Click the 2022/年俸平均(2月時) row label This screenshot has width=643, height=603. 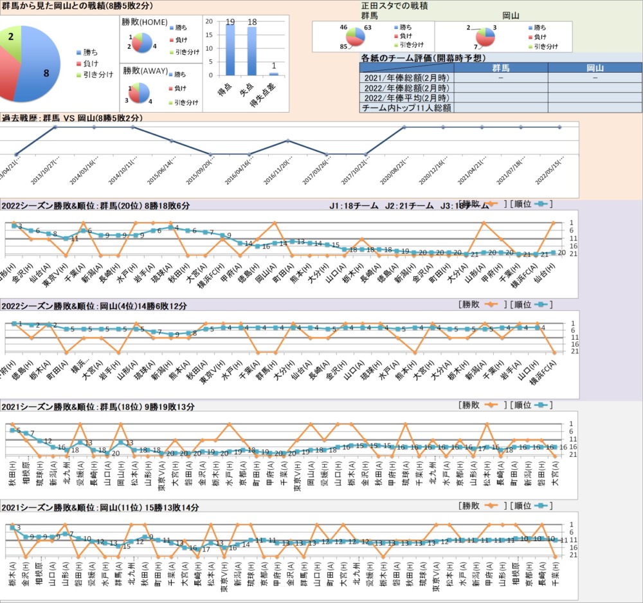pyautogui.click(x=406, y=98)
